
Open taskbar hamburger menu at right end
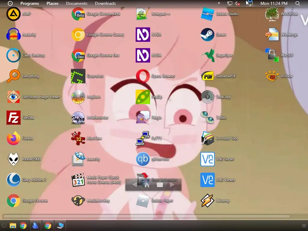[x=304, y=226]
